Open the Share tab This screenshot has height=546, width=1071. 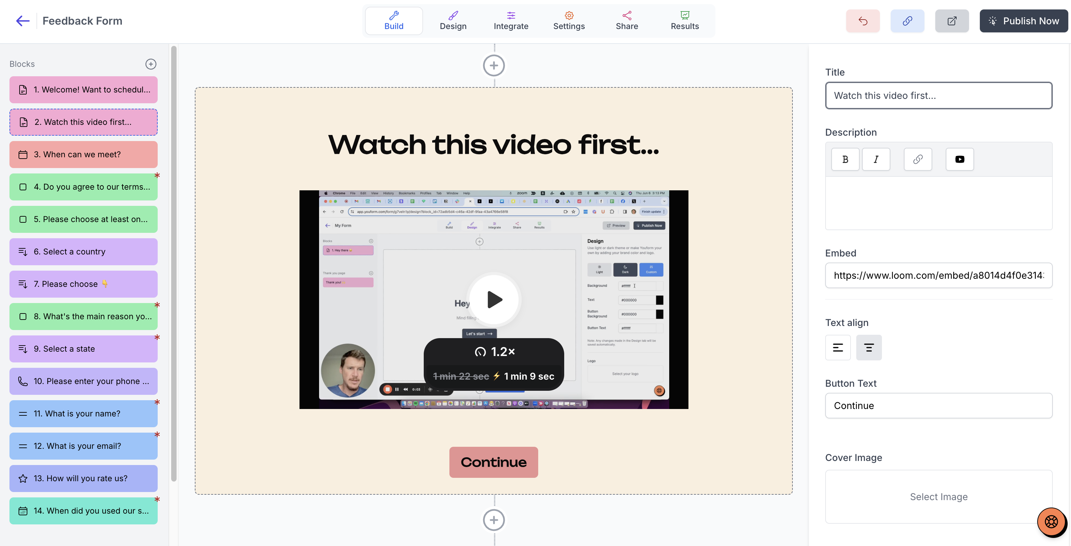pos(627,21)
